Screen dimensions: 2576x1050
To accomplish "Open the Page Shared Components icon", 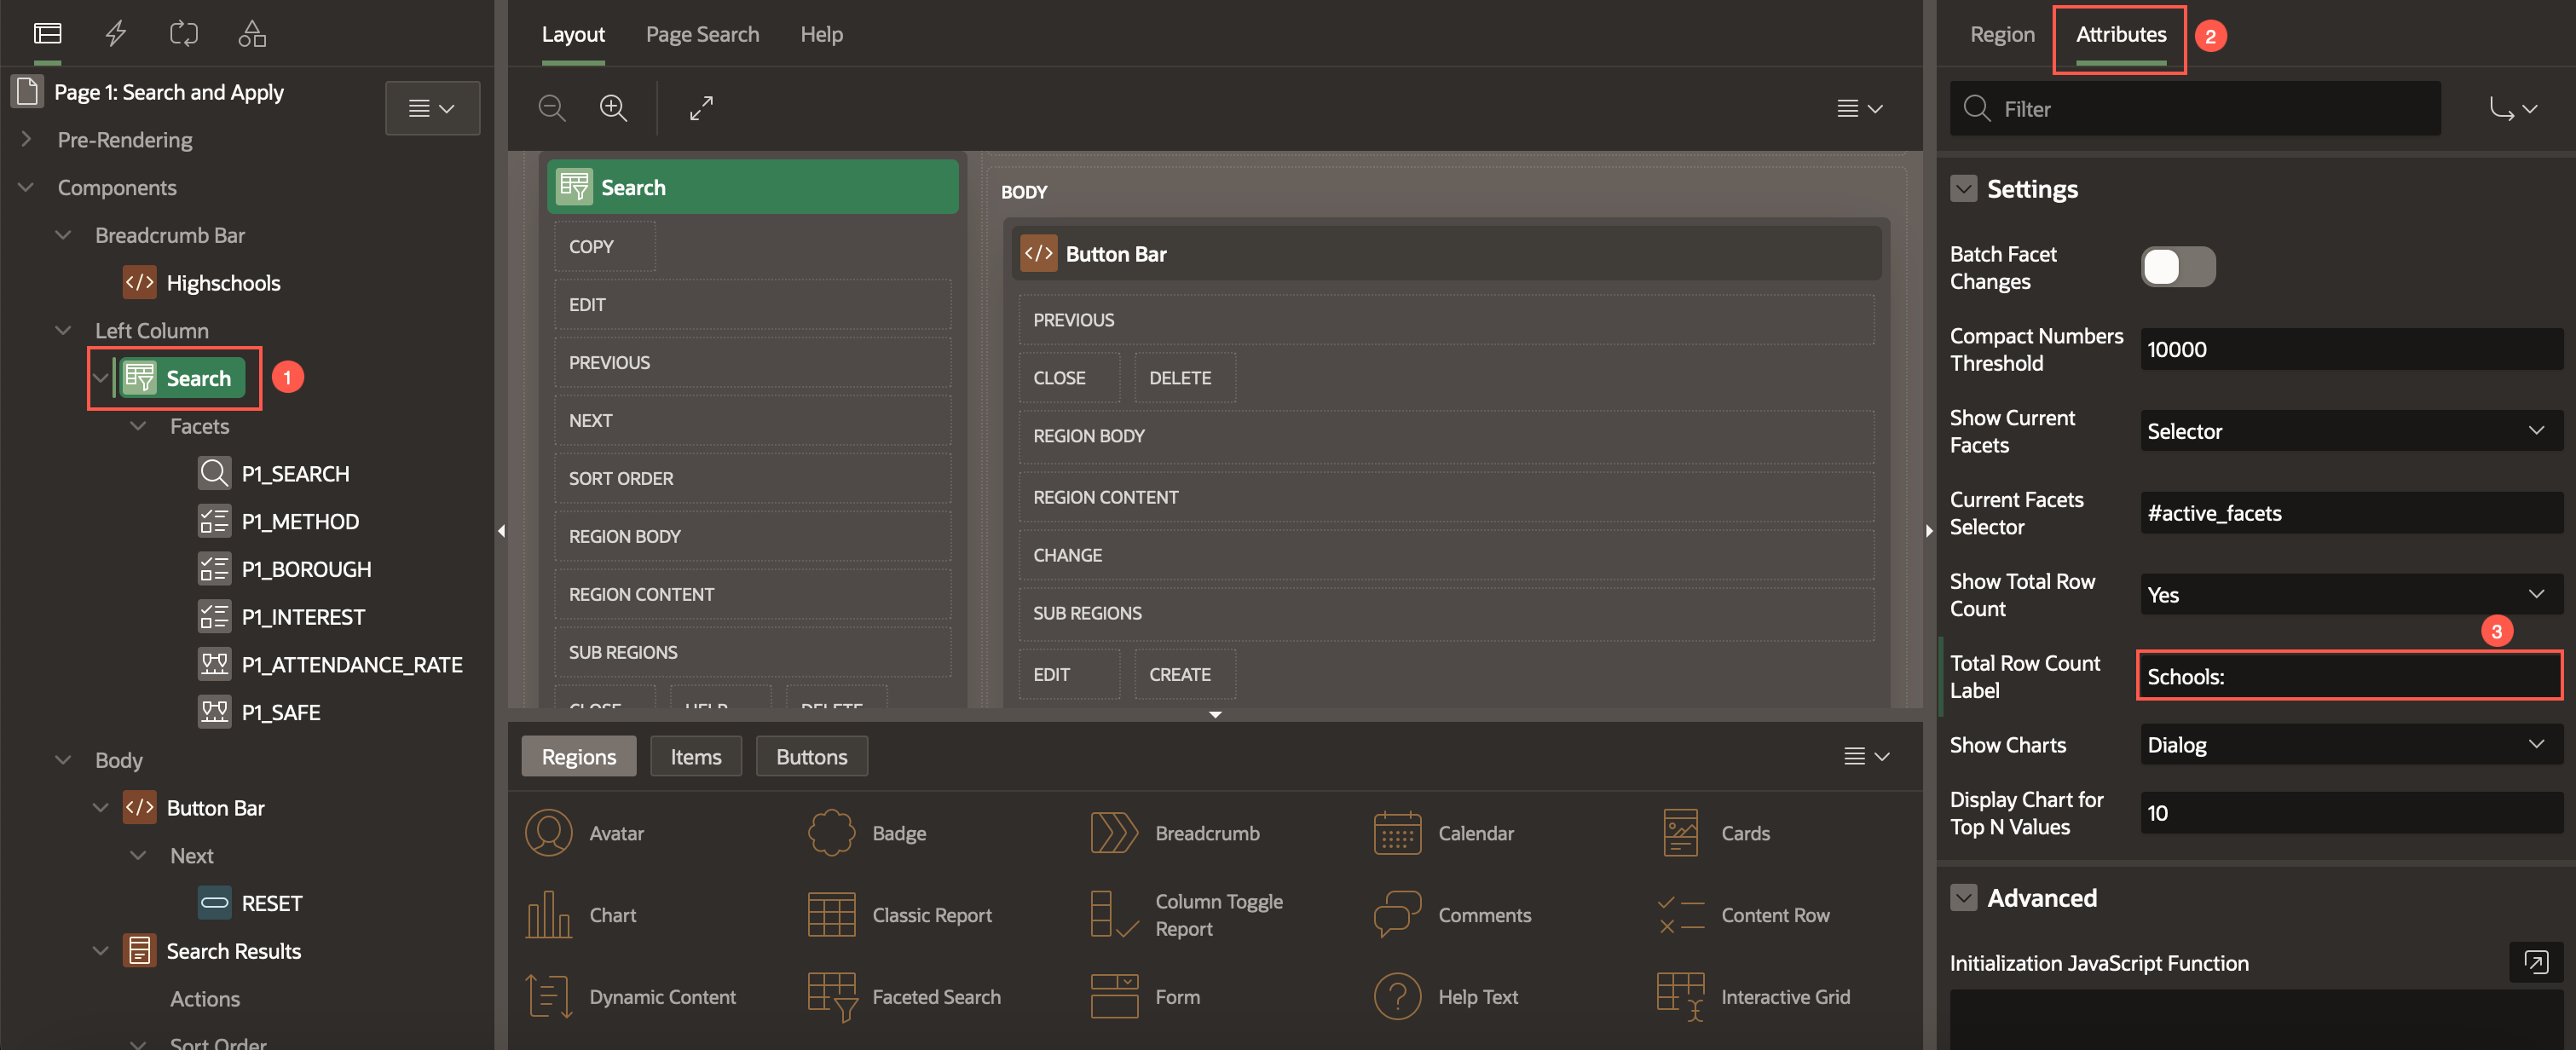I will pyautogui.click(x=252, y=34).
